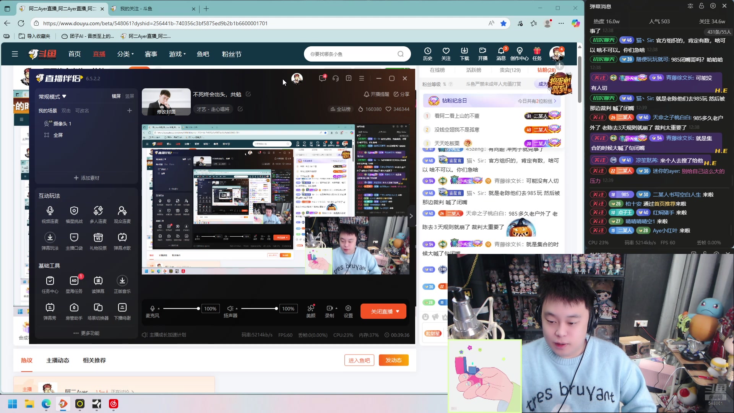The width and height of the screenshot is (734, 413).
Task: Expand the 常规模式 mode dropdown
Action: point(52,97)
